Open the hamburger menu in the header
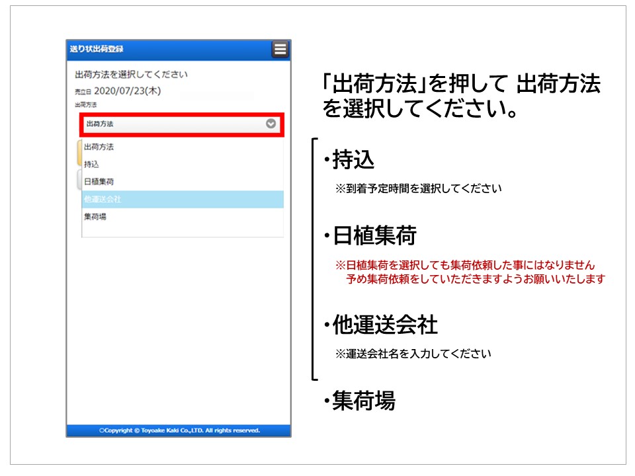The image size is (635, 476). [280, 50]
